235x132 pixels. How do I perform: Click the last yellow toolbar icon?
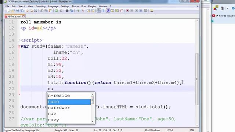coord(152,11)
